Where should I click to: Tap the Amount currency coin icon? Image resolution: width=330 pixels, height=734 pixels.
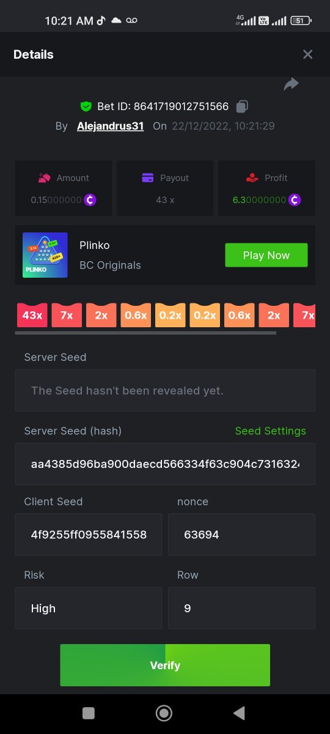(x=90, y=199)
